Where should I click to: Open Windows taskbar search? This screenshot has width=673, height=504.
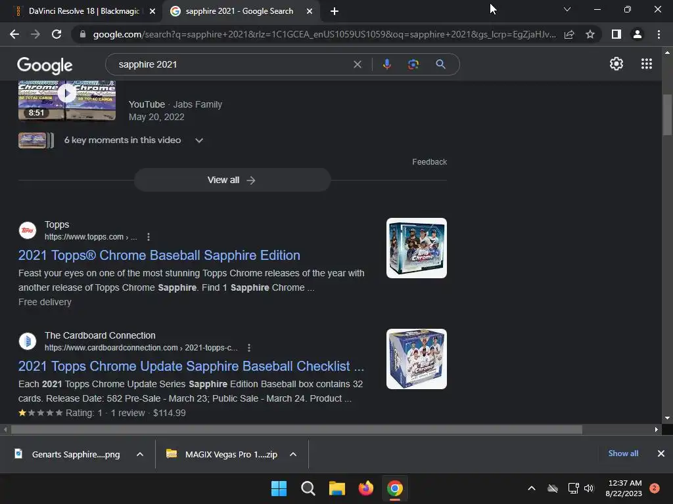point(308,488)
